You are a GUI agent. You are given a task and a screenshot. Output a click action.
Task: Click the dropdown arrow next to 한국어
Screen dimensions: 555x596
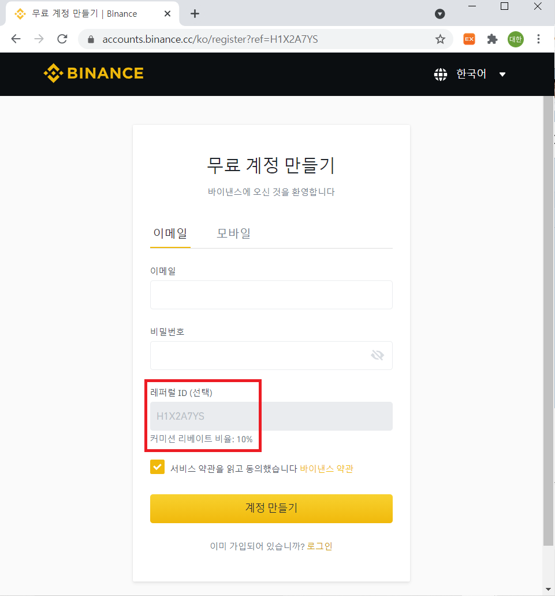(502, 74)
